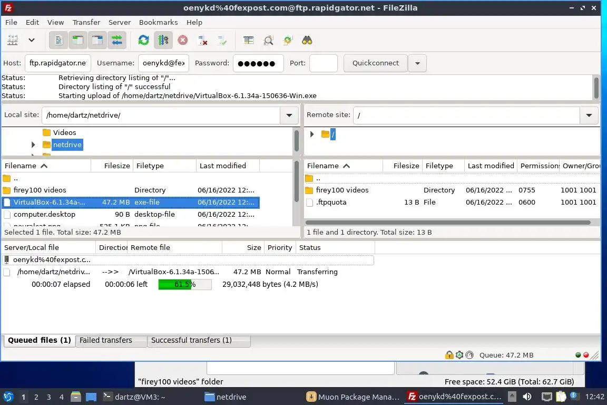Open the binoculars file search

307,40
